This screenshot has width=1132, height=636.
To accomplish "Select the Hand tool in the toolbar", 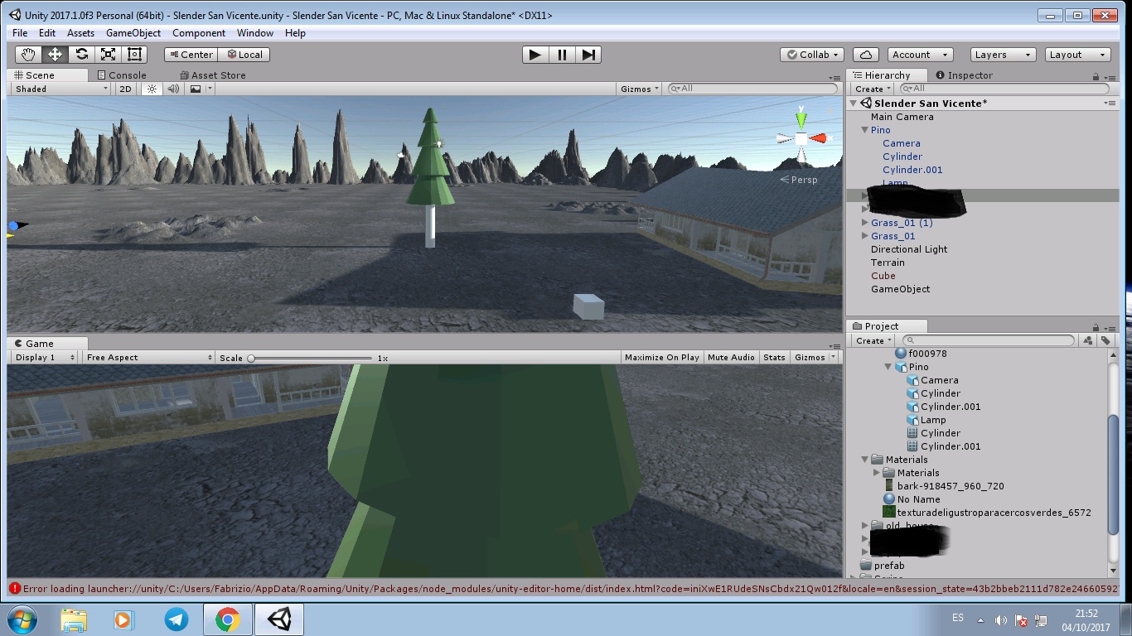I will click(x=28, y=55).
